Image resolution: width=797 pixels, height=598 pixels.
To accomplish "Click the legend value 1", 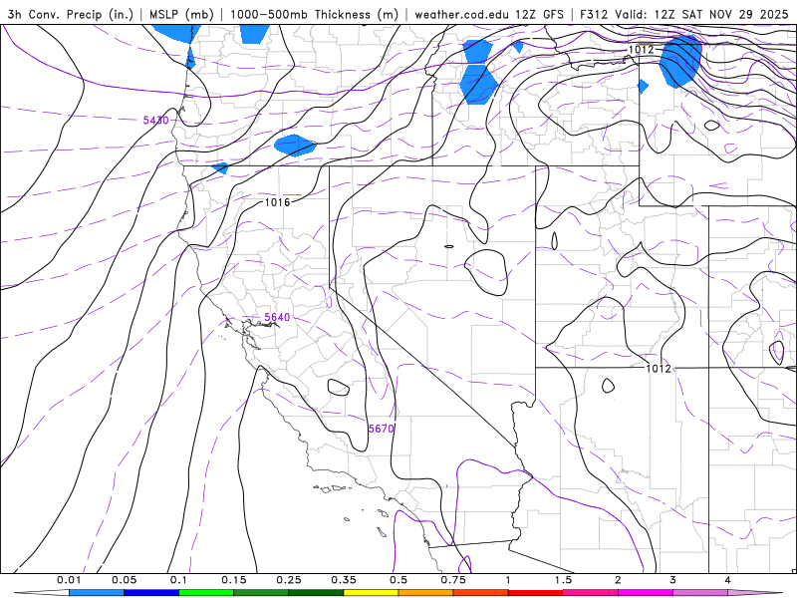I will pyautogui.click(x=508, y=580).
